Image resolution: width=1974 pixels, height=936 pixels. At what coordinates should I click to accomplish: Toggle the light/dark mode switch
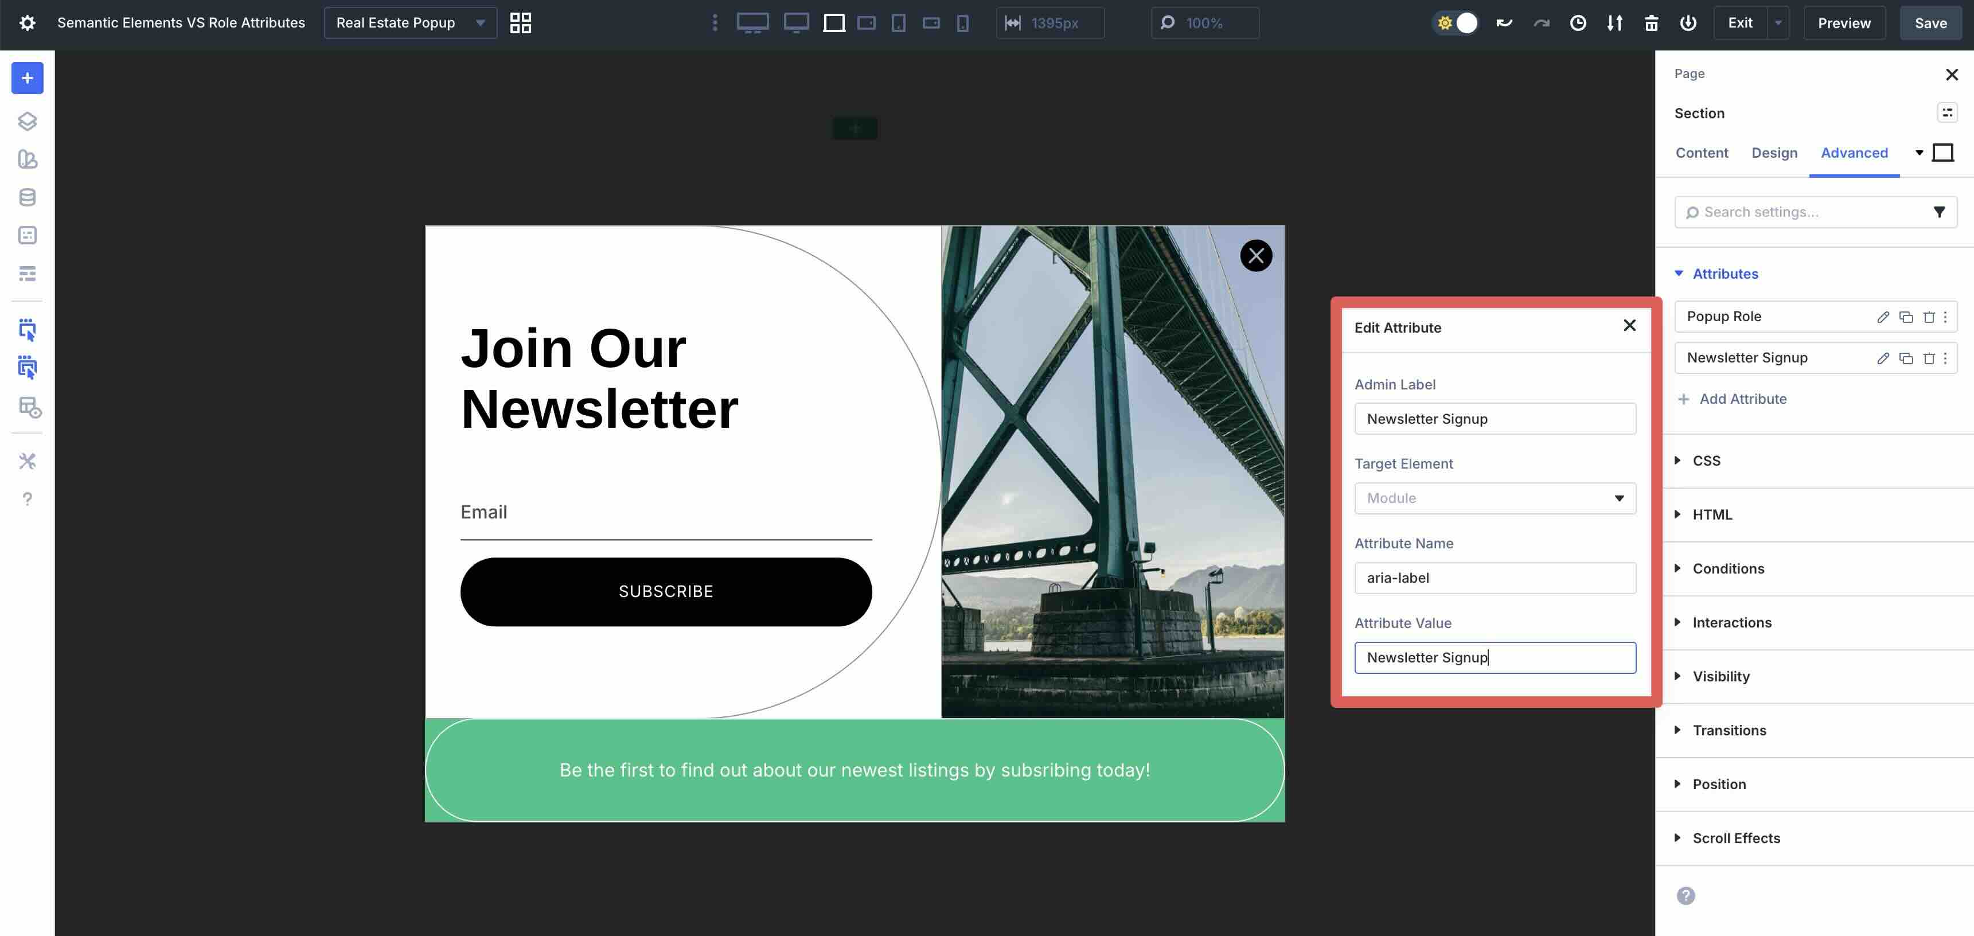tap(1454, 23)
